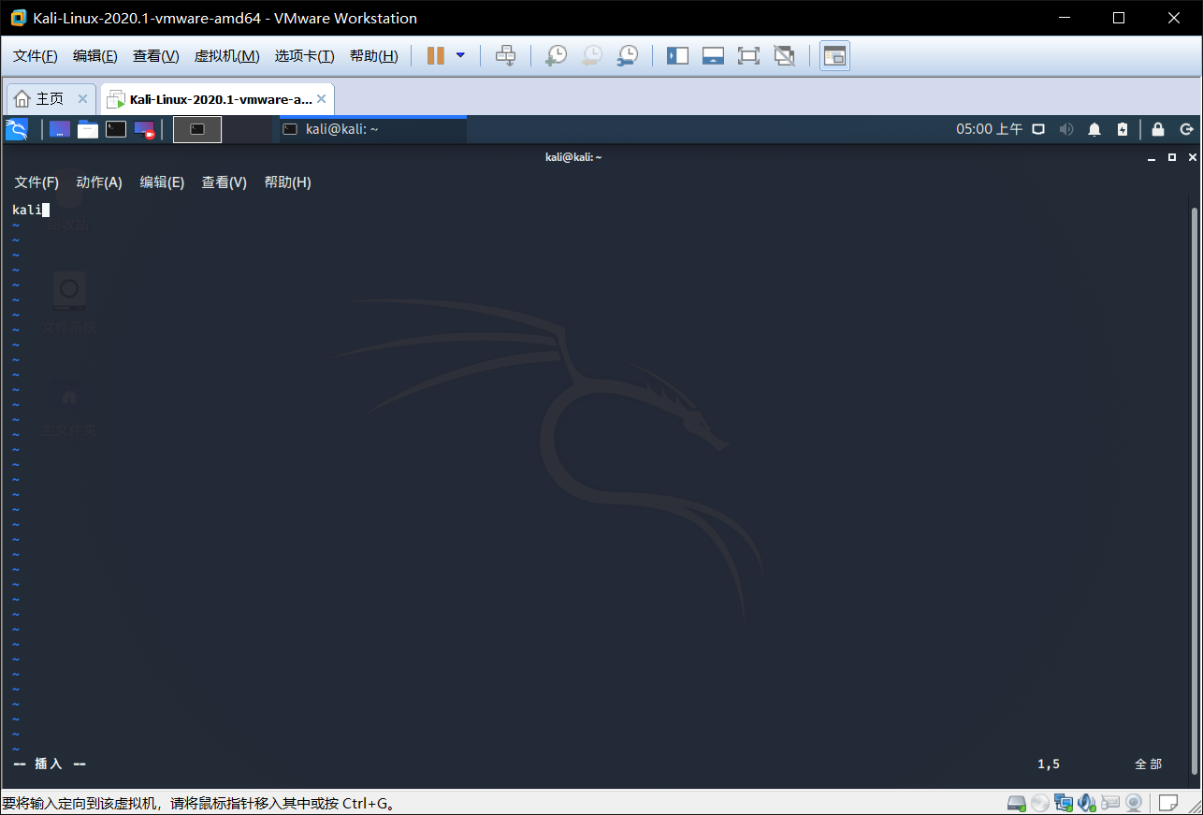Click the hard disk device status icon

[x=1017, y=803]
